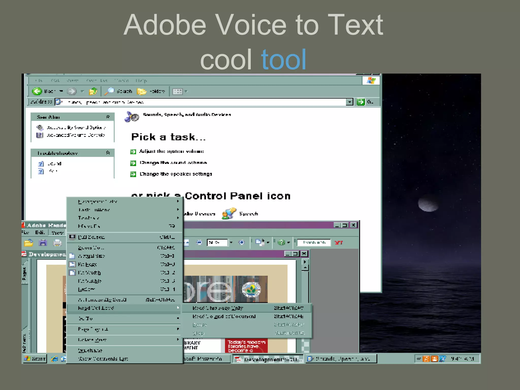This screenshot has width=520, height=390.
Task: Click the Folders button in Control Panel toolbar
Action: [x=151, y=91]
